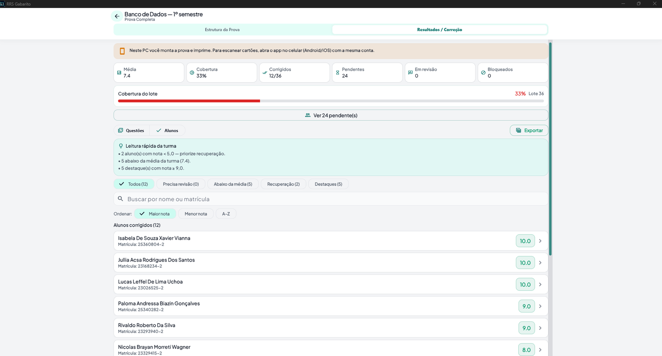662x356 pixels.
Task: Open Nicolas Brayan Morreti Wagner chevron
Action: pos(540,349)
